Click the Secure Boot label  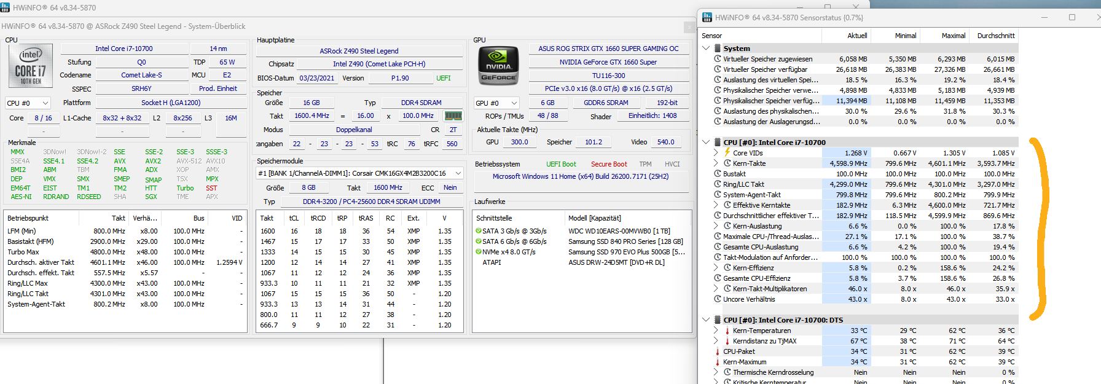pos(609,164)
